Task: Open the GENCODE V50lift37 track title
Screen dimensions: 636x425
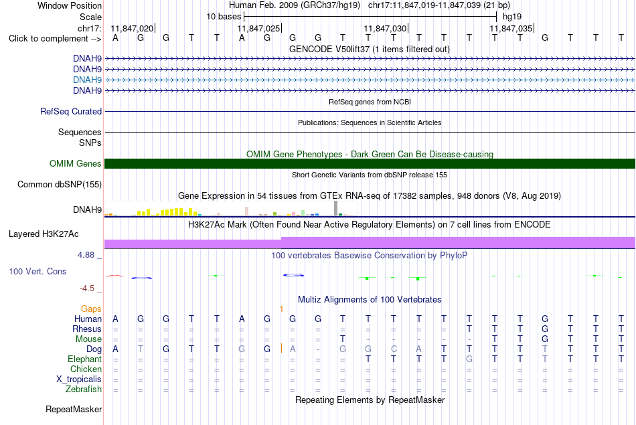Action: [x=369, y=49]
